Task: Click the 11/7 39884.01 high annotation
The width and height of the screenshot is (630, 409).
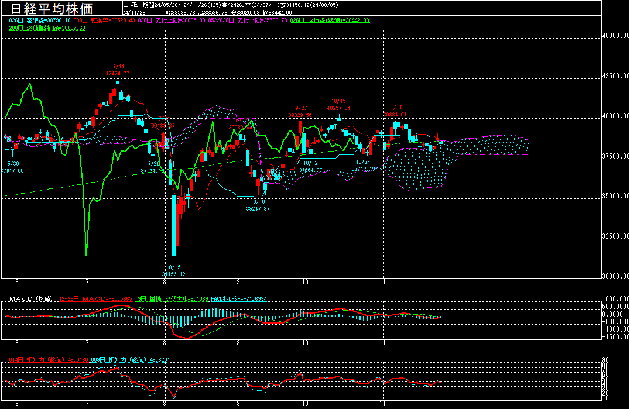Action: click(395, 111)
